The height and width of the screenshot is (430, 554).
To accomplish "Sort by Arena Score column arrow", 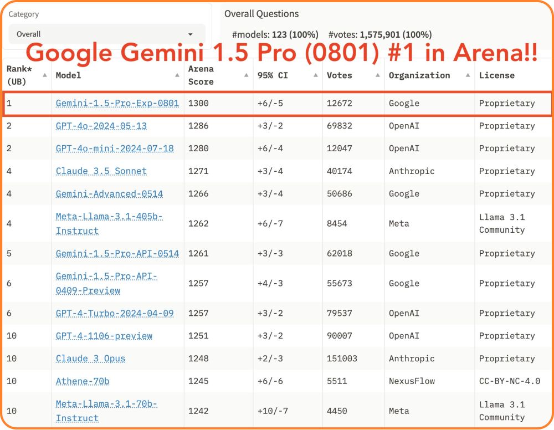I will click(247, 75).
